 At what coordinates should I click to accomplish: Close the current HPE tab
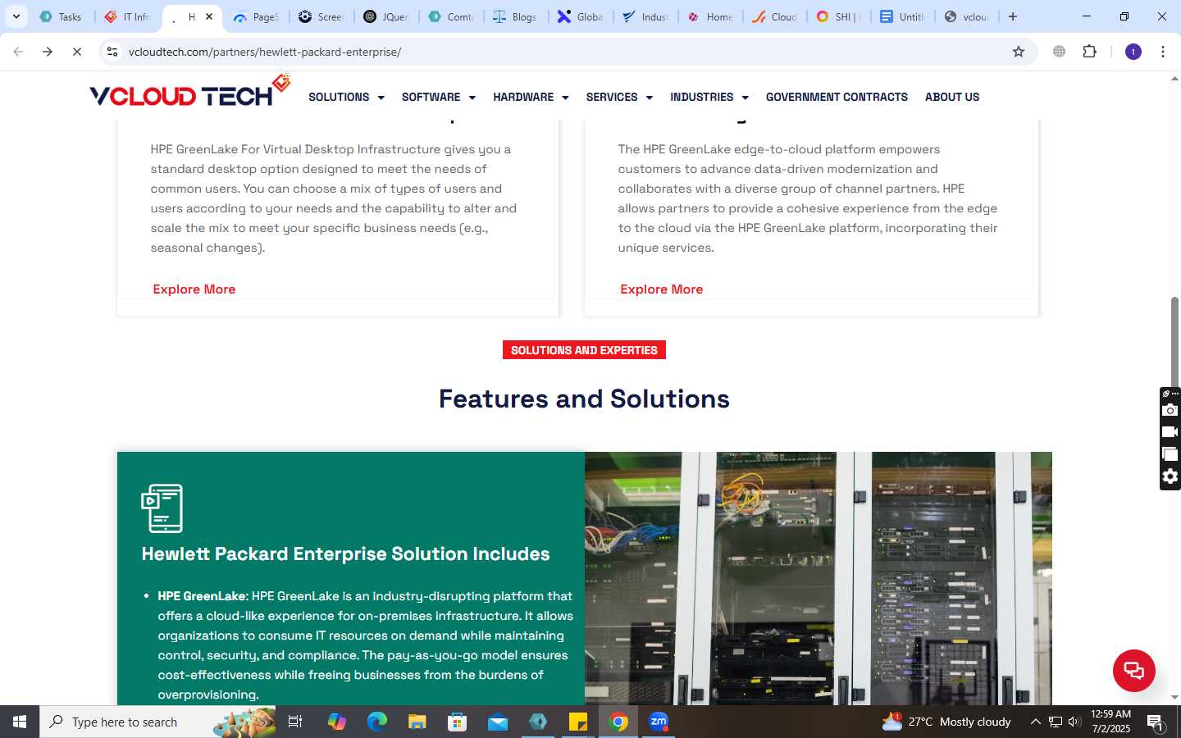tap(209, 16)
